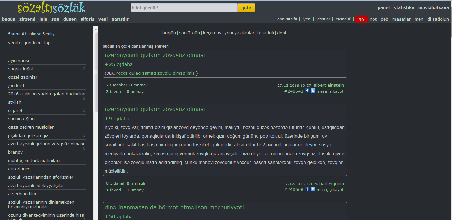This screenshot has width=452, height=220.
Task: Click the statistika link in header
Action: tap(404, 8)
